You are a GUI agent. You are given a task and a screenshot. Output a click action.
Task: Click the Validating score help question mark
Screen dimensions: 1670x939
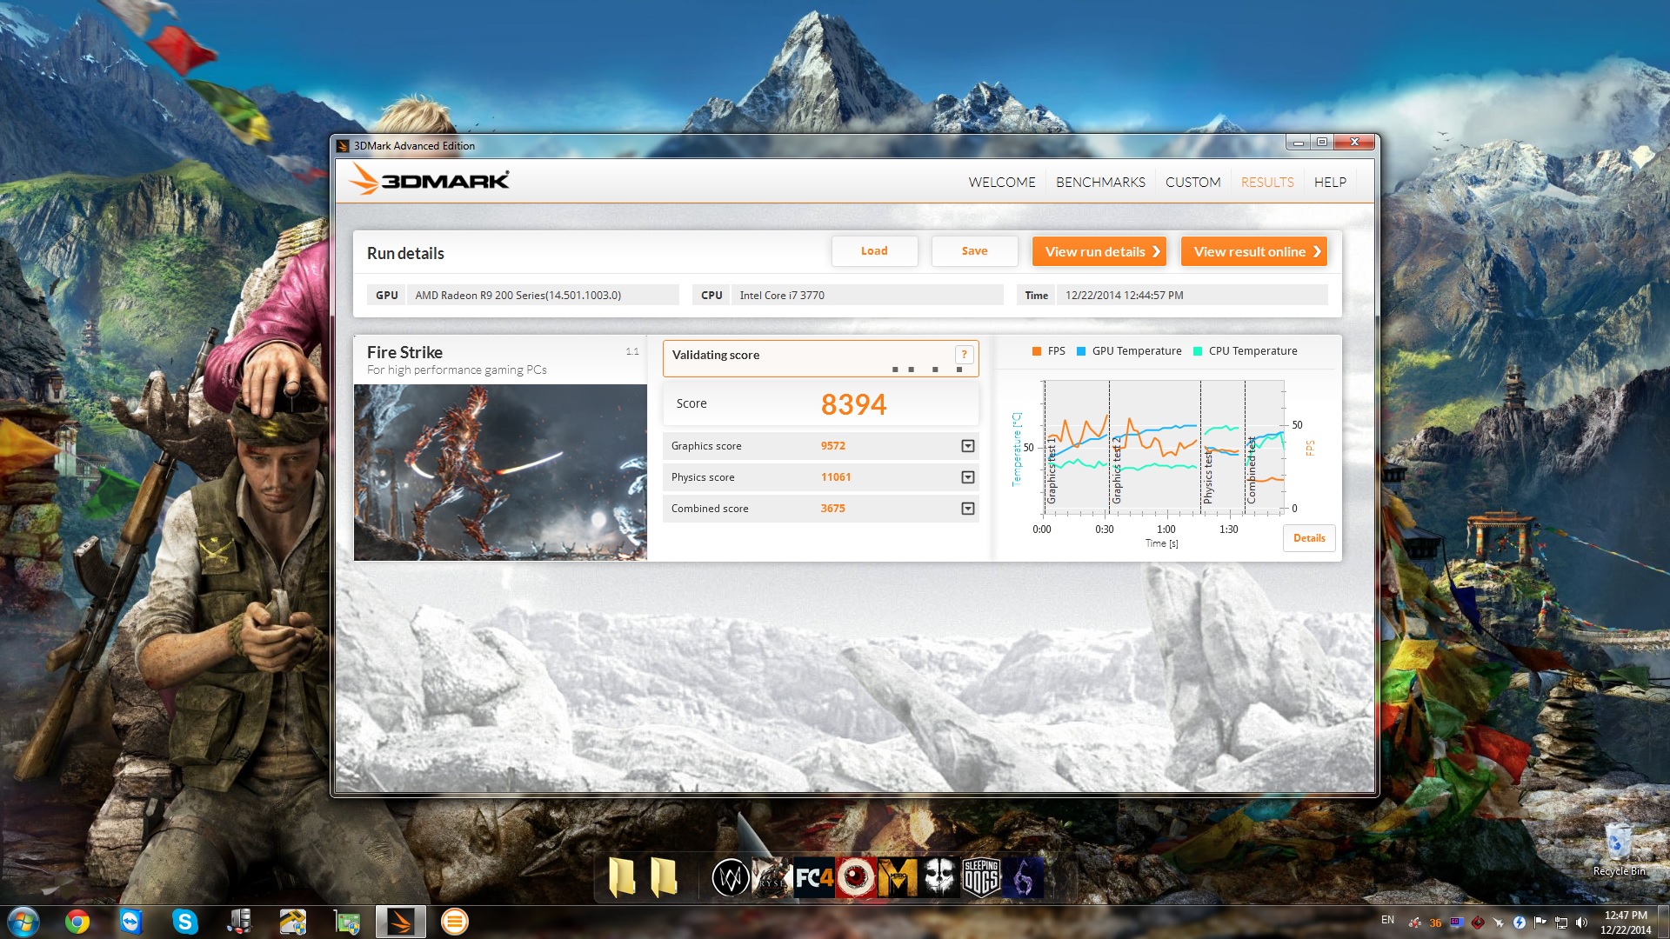964,355
